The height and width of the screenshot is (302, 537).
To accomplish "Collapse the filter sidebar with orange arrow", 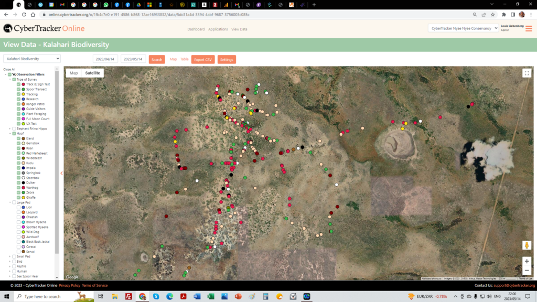I will coord(61,173).
